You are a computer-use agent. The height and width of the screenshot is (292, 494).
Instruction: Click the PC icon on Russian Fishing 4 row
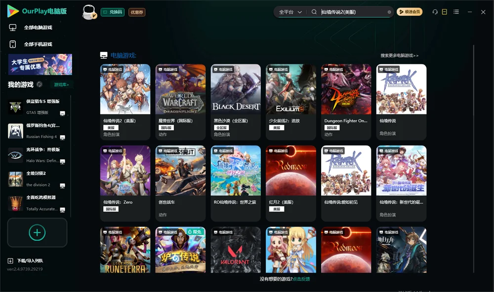click(62, 138)
